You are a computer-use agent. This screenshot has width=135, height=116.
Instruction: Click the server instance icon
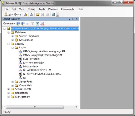point(9,29)
